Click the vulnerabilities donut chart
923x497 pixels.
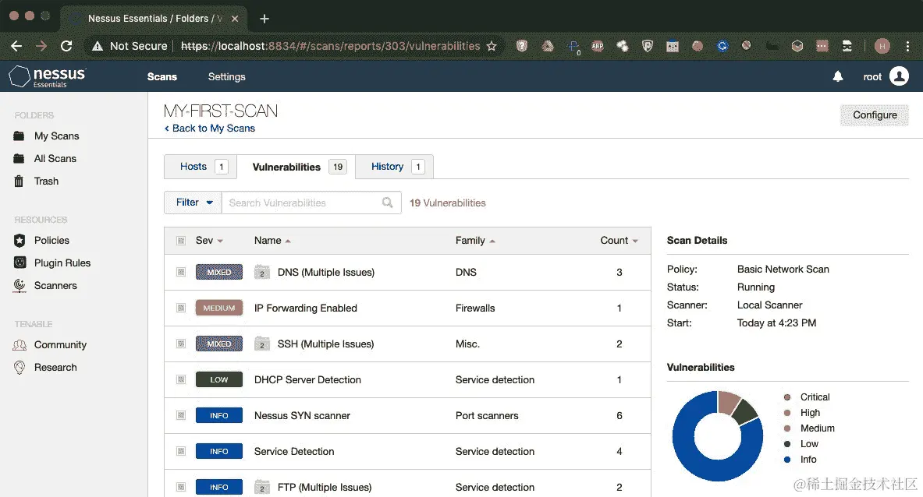click(x=718, y=436)
